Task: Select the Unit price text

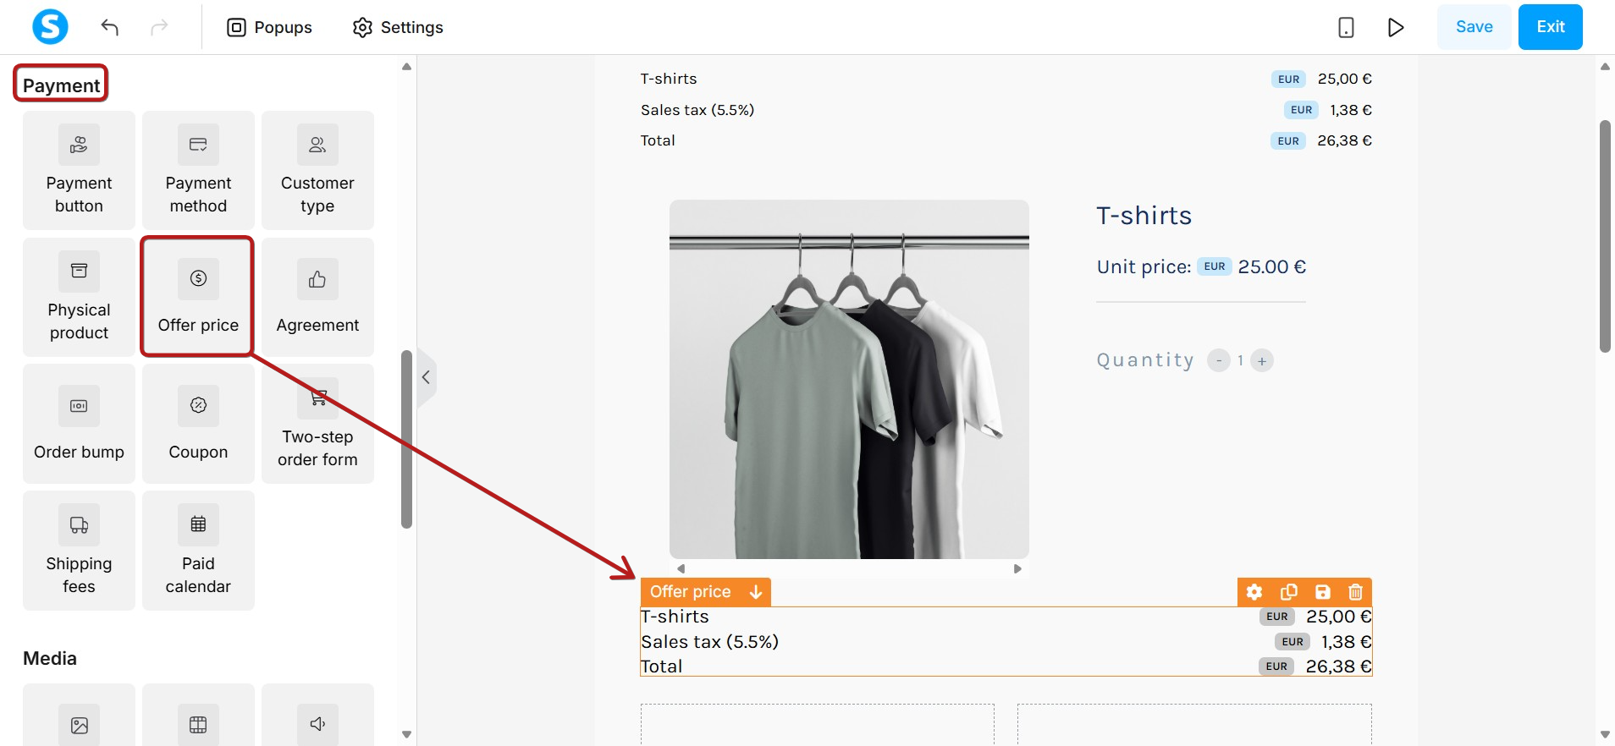Action: [x=1201, y=267]
